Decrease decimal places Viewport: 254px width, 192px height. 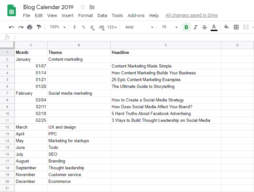(92, 27)
